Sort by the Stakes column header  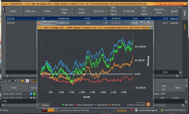coord(13,11)
